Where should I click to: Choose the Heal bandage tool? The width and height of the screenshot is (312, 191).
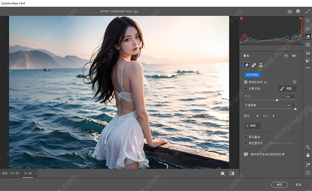coord(253,65)
